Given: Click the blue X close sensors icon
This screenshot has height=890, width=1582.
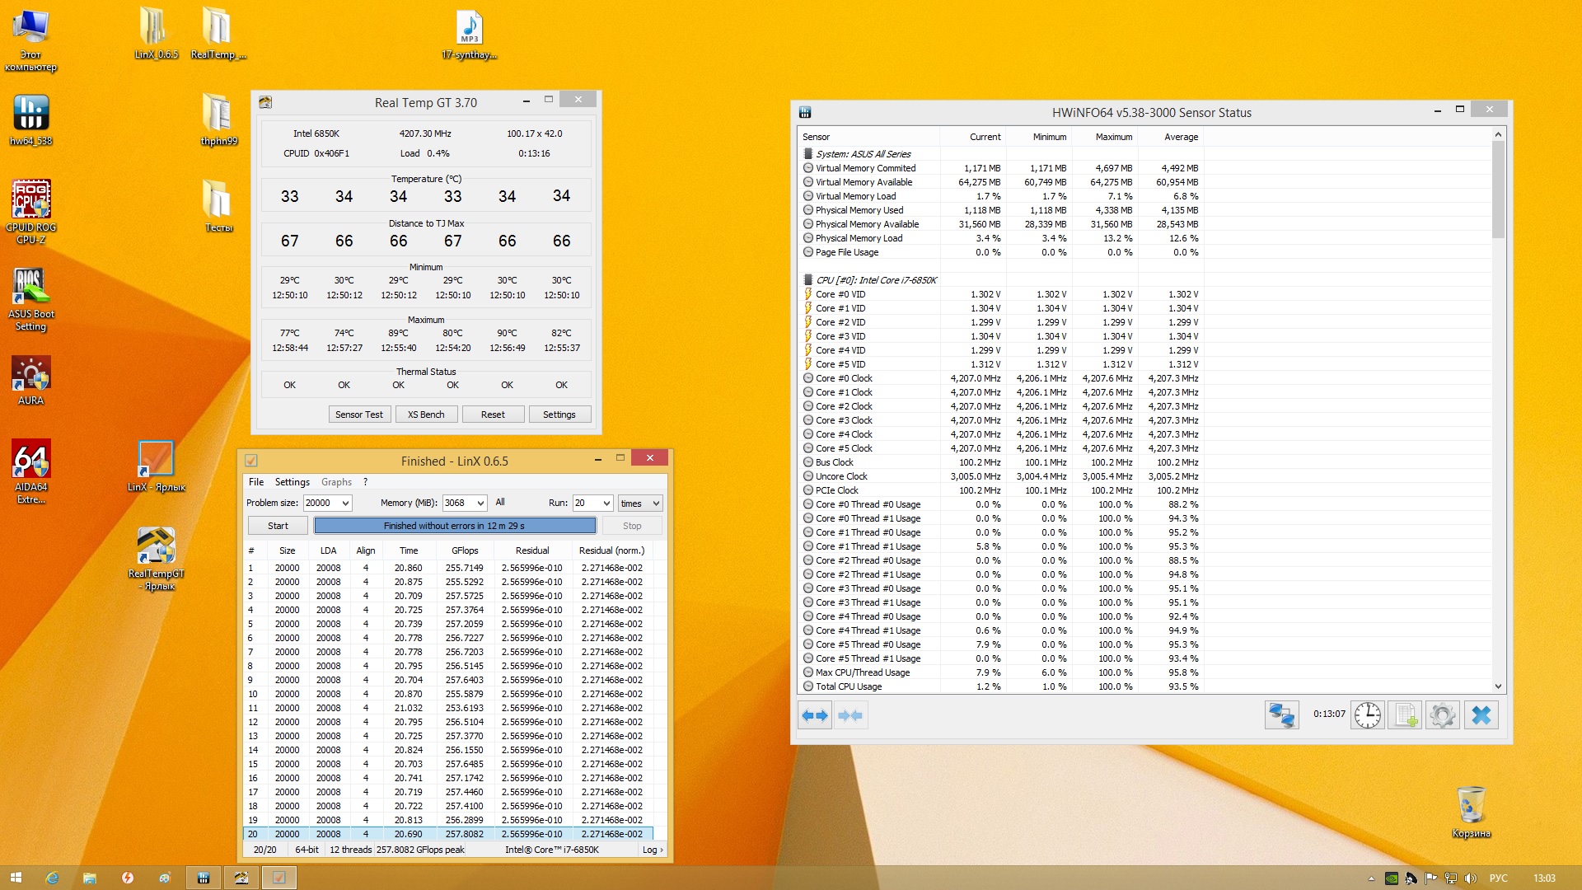Looking at the screenshot, I should point(1481,715).
